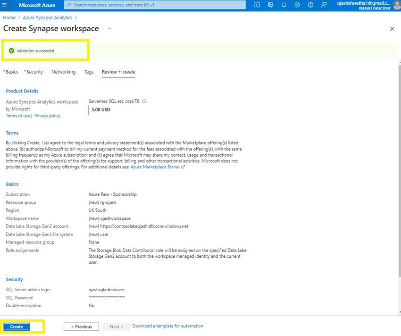The image size is (401, 336).
Task: Open the Feedback icon in top bar
Action: click(324, 5)
